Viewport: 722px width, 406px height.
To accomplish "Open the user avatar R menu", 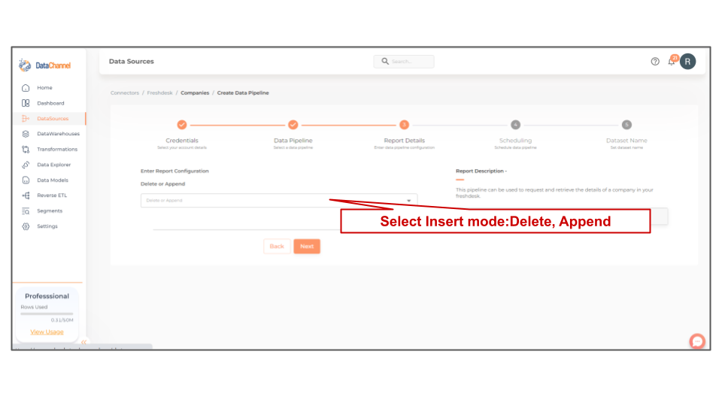I will coord(688,61).
